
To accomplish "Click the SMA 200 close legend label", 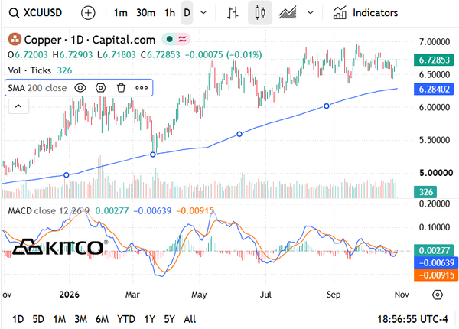I will [37, 88].
